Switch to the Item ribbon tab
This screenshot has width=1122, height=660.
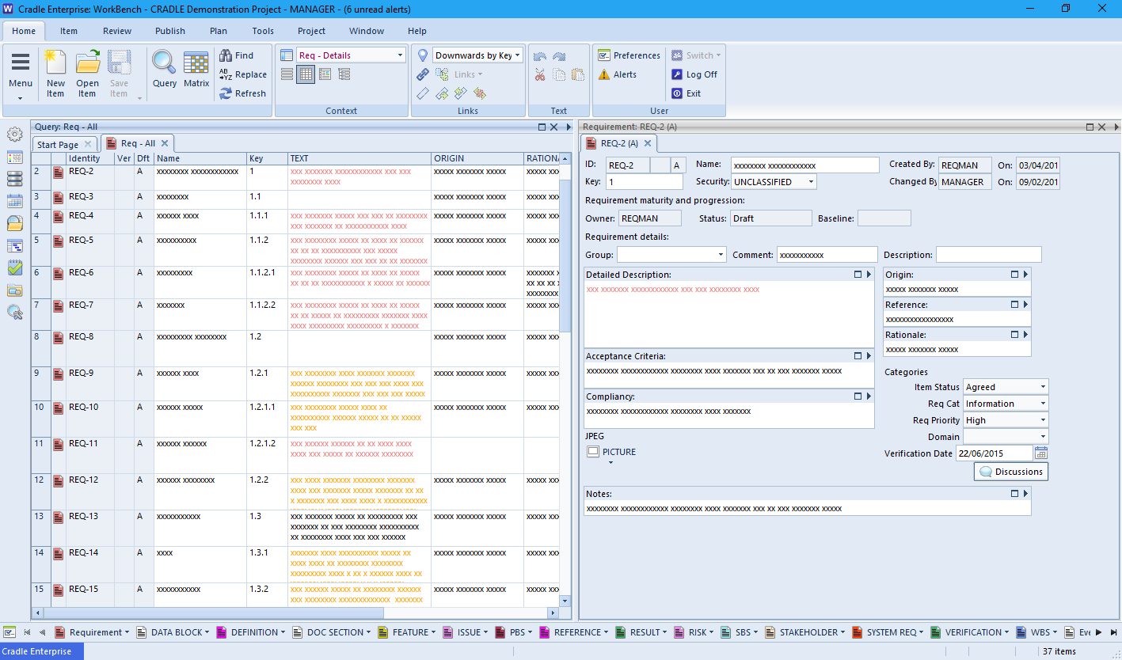69,31
